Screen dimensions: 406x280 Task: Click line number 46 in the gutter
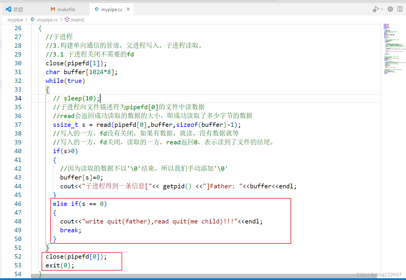(18, 204)
